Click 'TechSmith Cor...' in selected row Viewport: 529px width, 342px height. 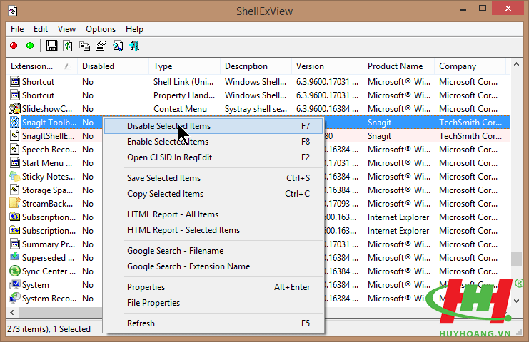click(470, 123)
